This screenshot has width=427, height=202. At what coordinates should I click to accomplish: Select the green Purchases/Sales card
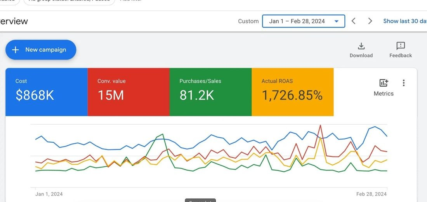[210, 92]
